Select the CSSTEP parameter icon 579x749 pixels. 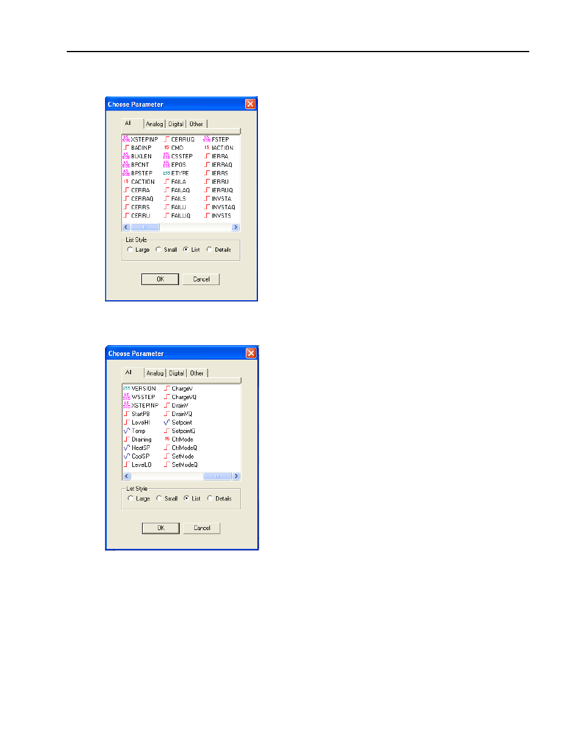pyautogui.click(x=166, y=156)
